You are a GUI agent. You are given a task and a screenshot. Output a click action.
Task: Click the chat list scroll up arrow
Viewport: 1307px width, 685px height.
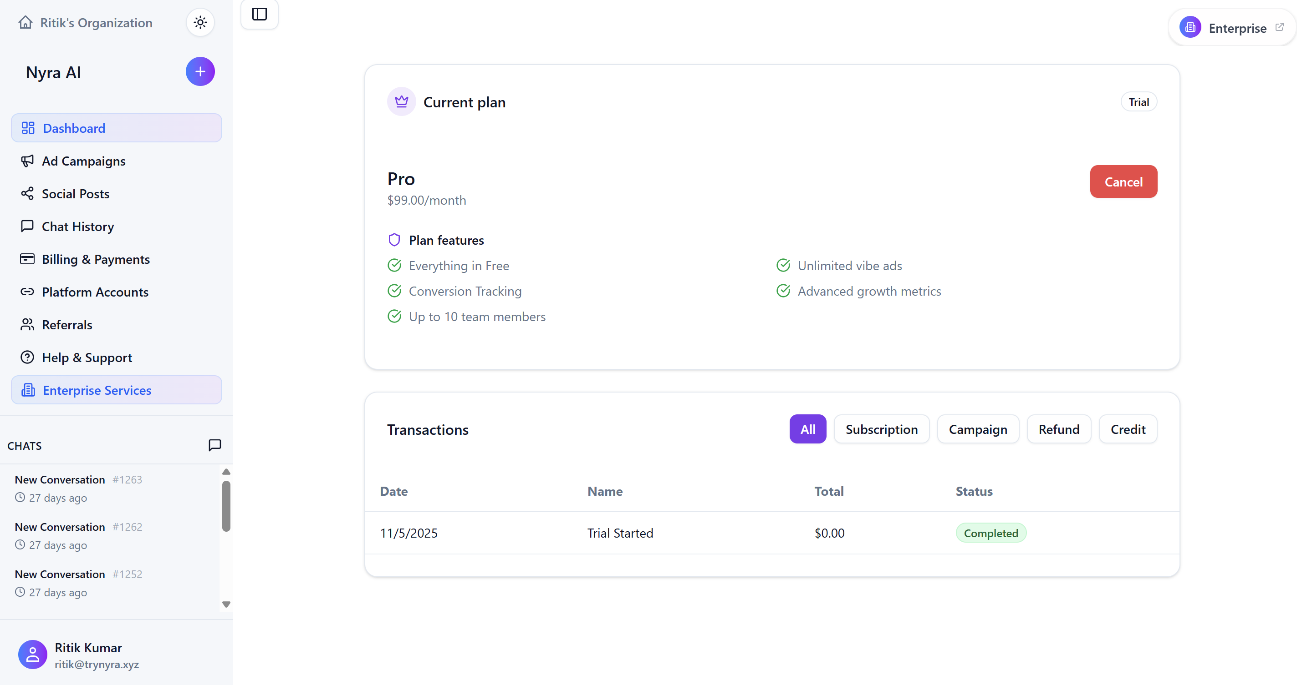click(x=226, y=472)
